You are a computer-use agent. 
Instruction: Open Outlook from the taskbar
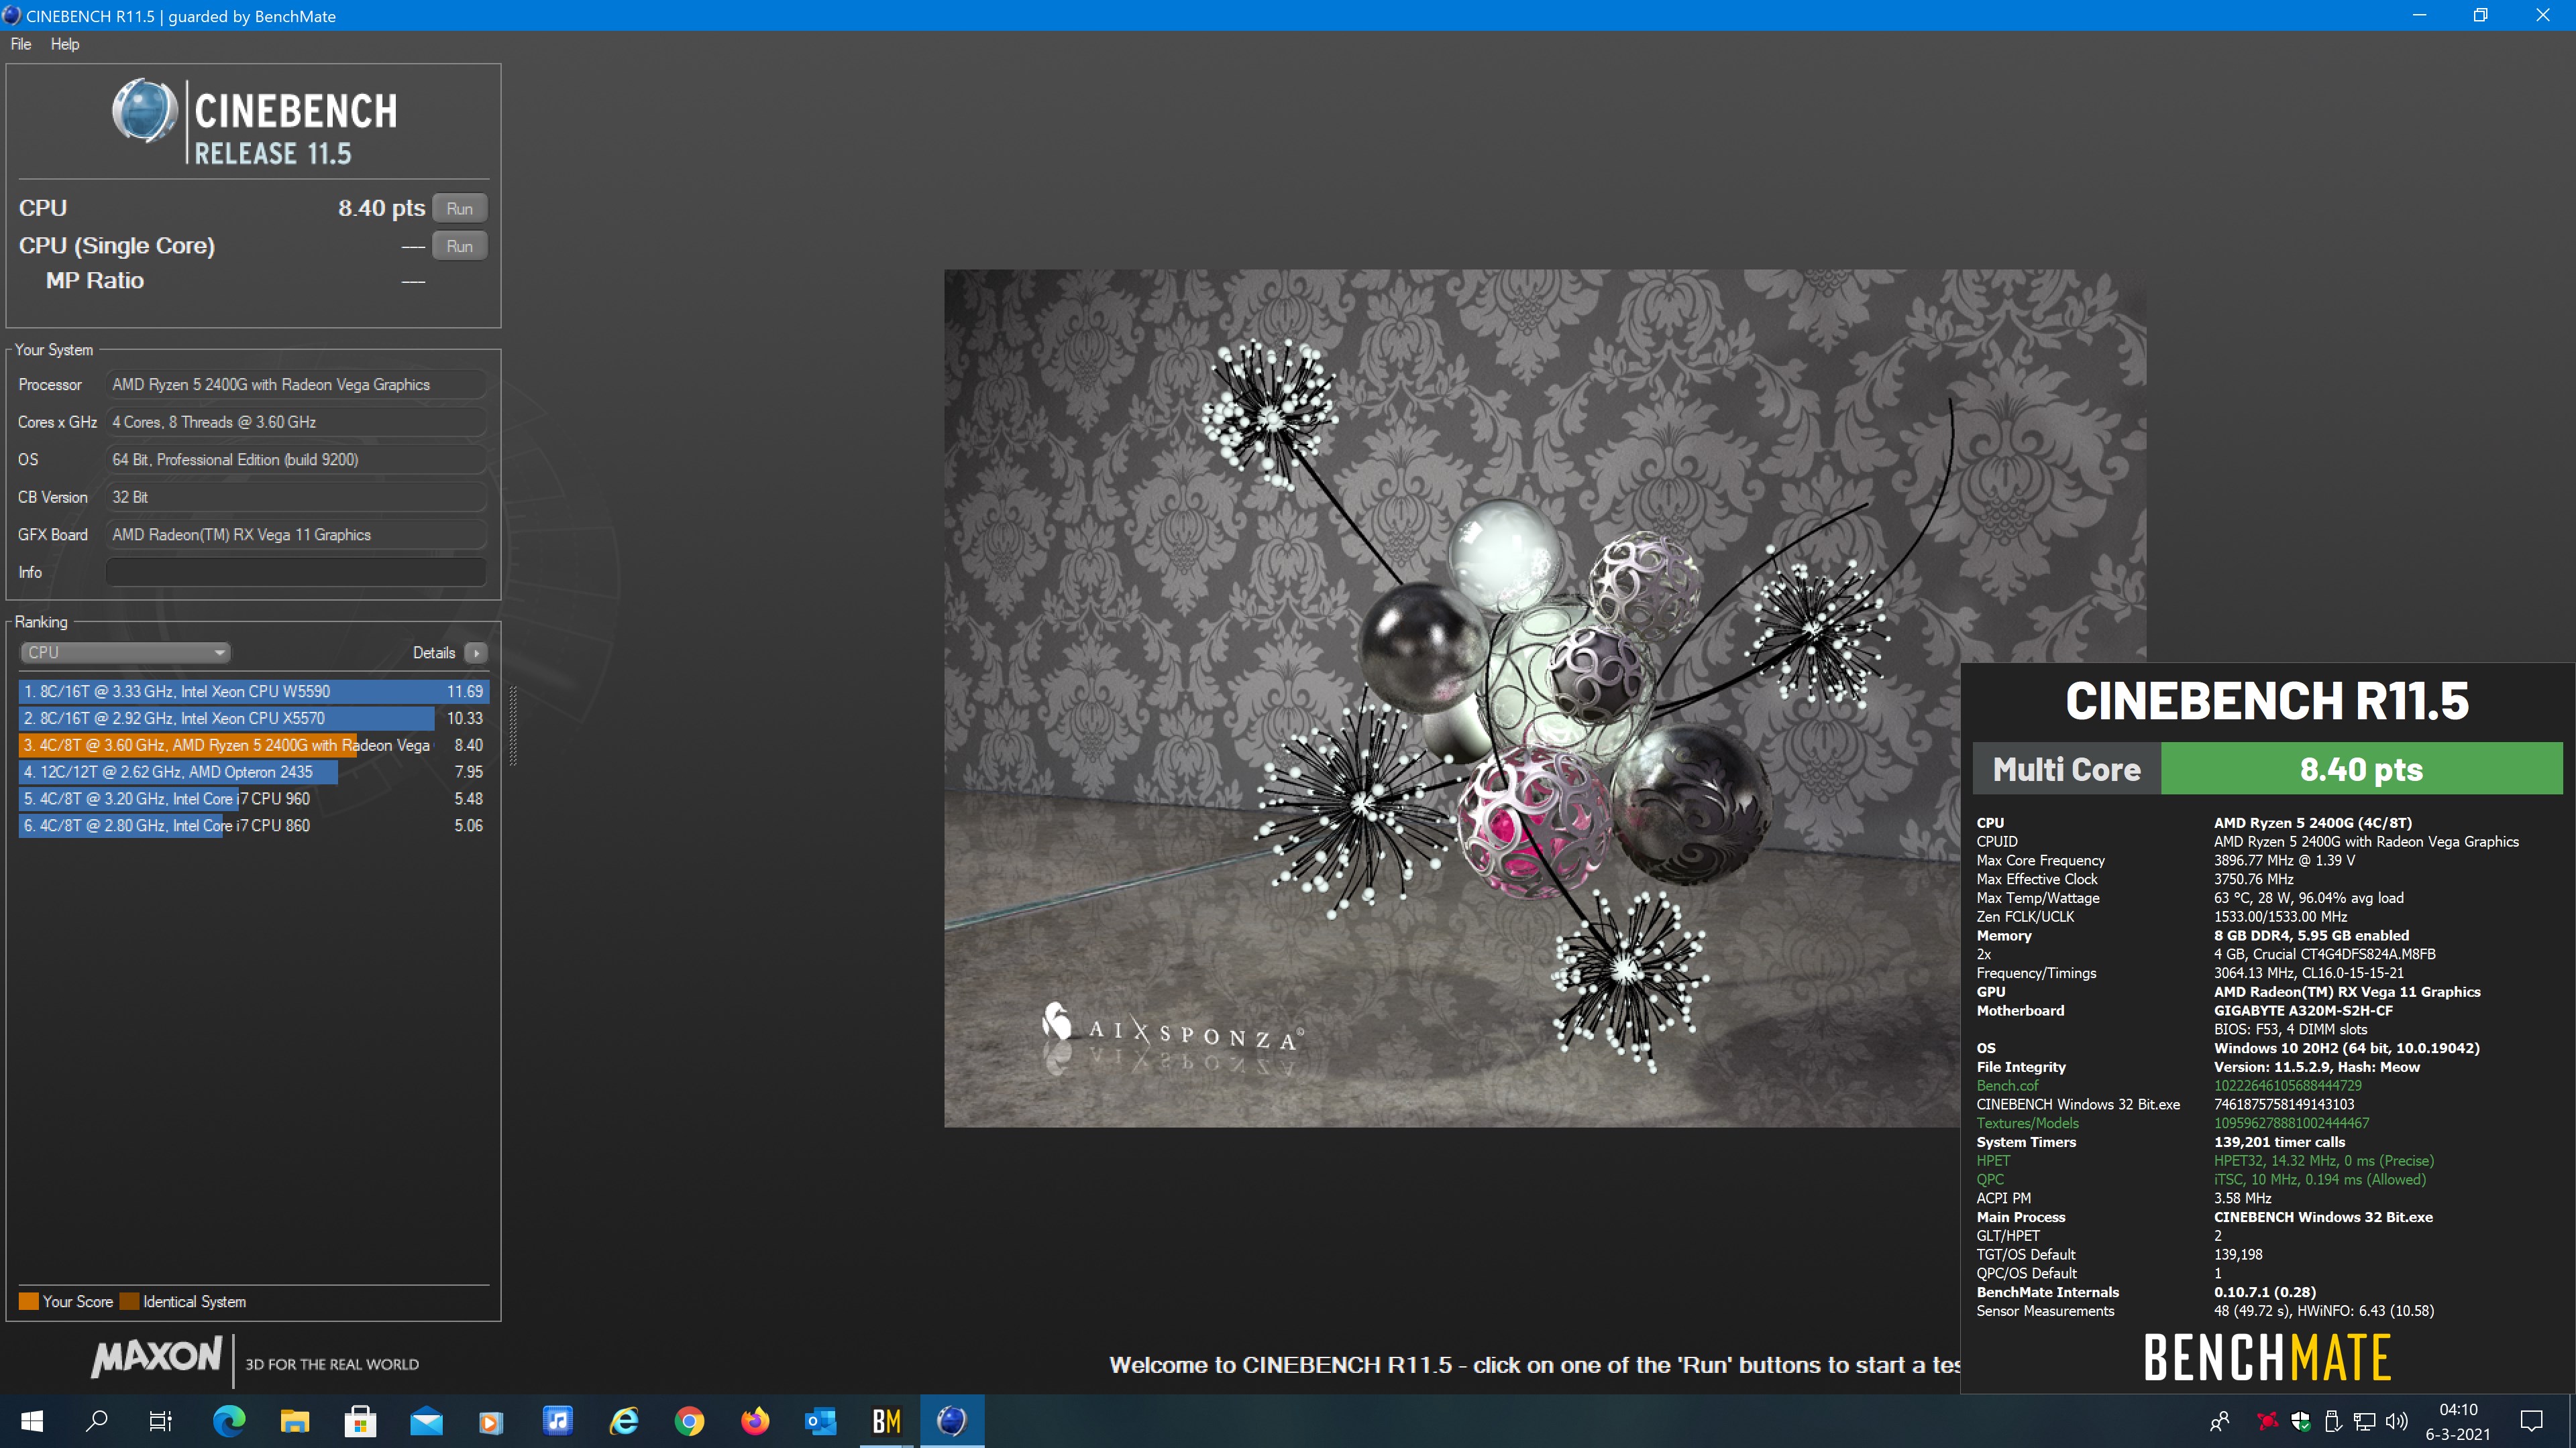point(821,1421)
